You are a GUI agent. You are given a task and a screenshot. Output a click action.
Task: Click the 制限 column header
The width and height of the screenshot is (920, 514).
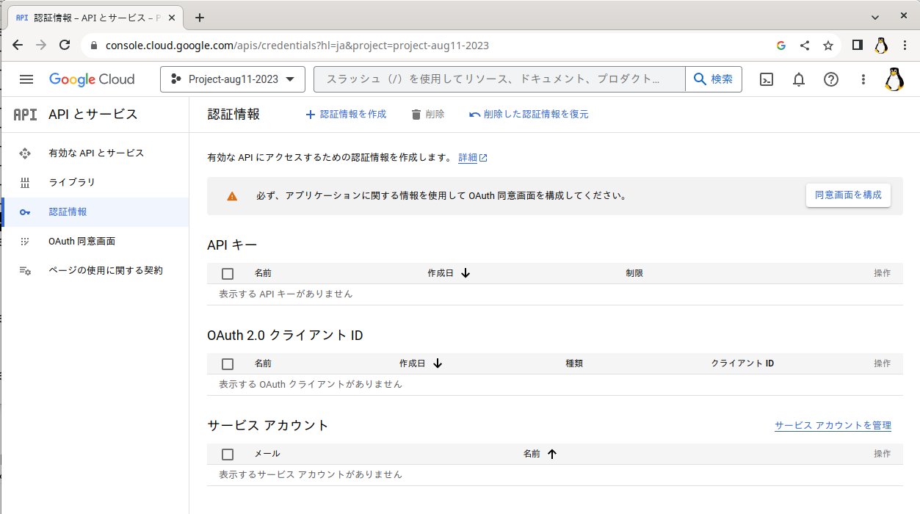(634, 273)
